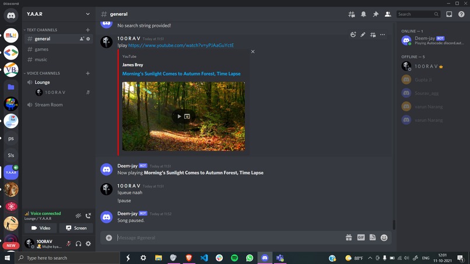
Task: Open the GIF picker
Action: [x=361, y=237]
